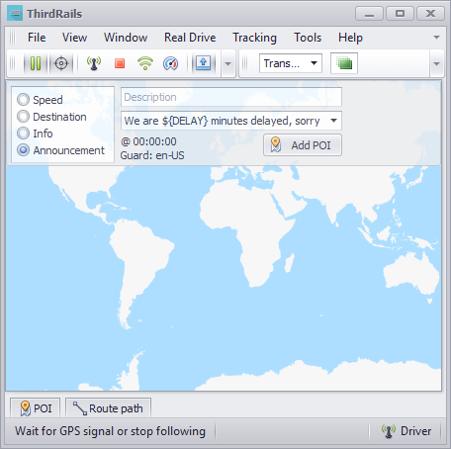The width and height of the screenshot is (451, 449).
Task: Click the Add POI button
Action: click(303, 145)
